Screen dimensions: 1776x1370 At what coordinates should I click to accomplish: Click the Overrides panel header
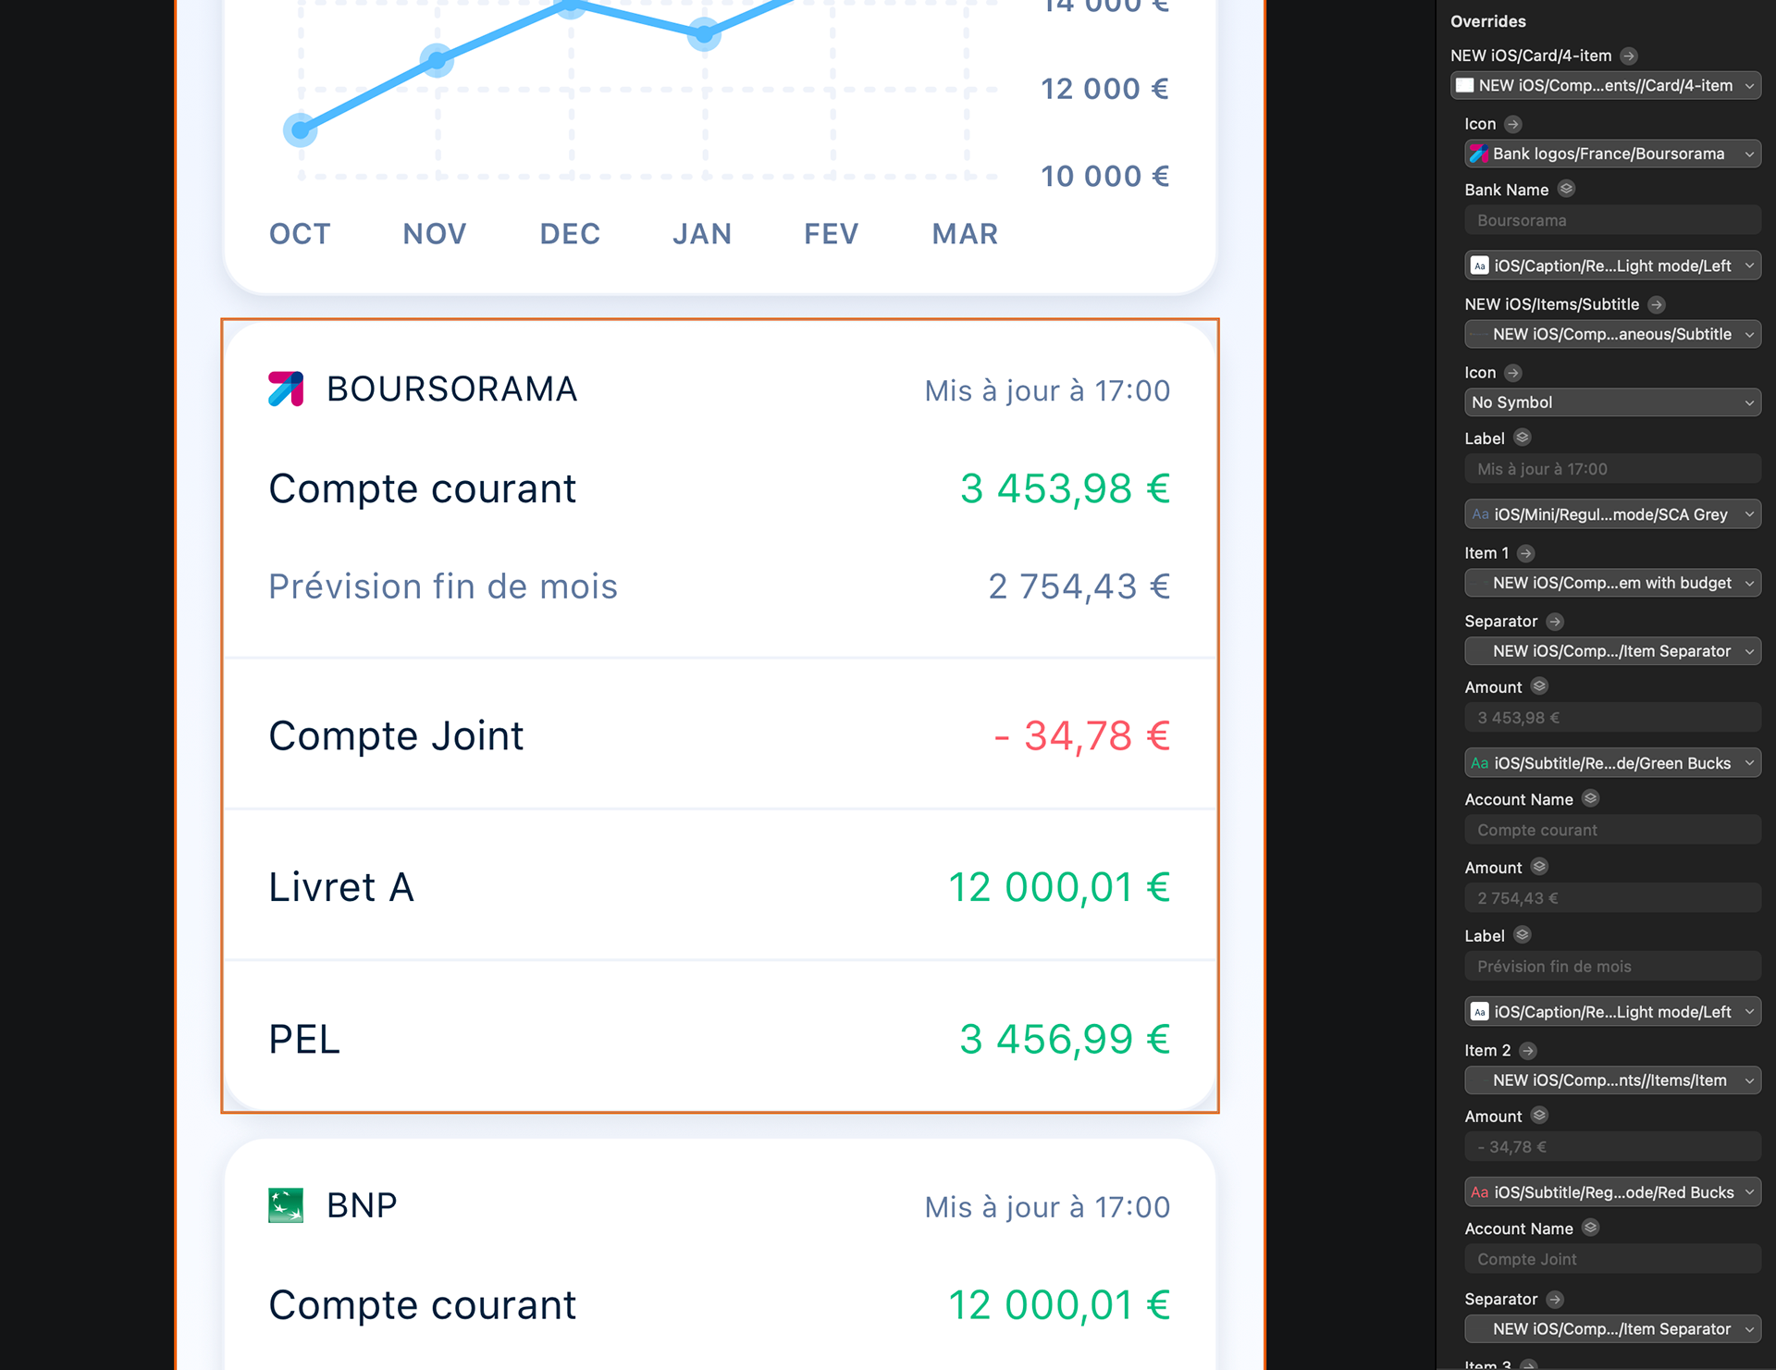[1488, 21]
